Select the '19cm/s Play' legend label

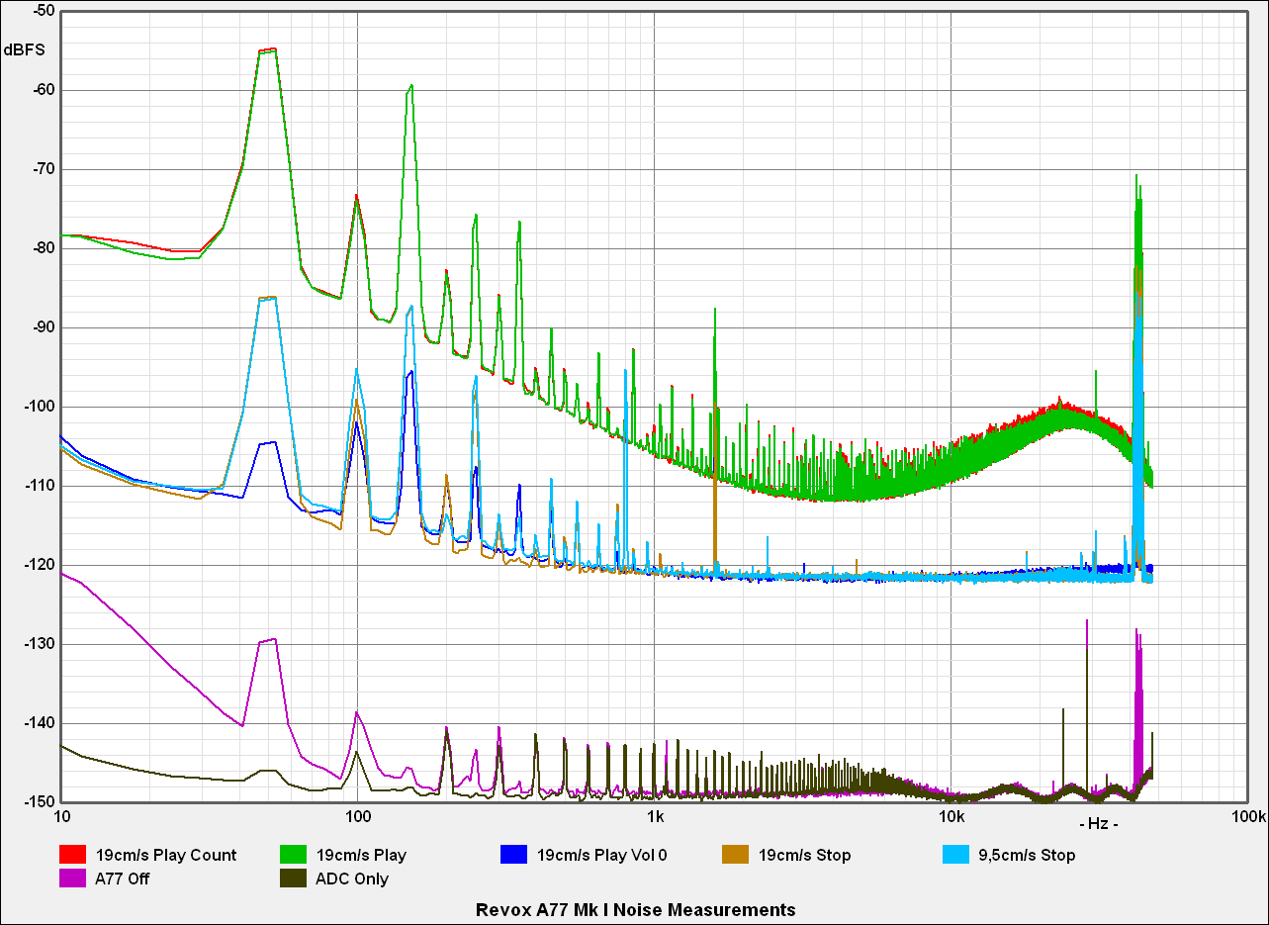[361, 855]
